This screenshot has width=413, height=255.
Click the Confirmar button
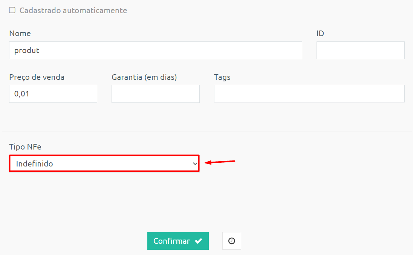click(x=178, y=241)
